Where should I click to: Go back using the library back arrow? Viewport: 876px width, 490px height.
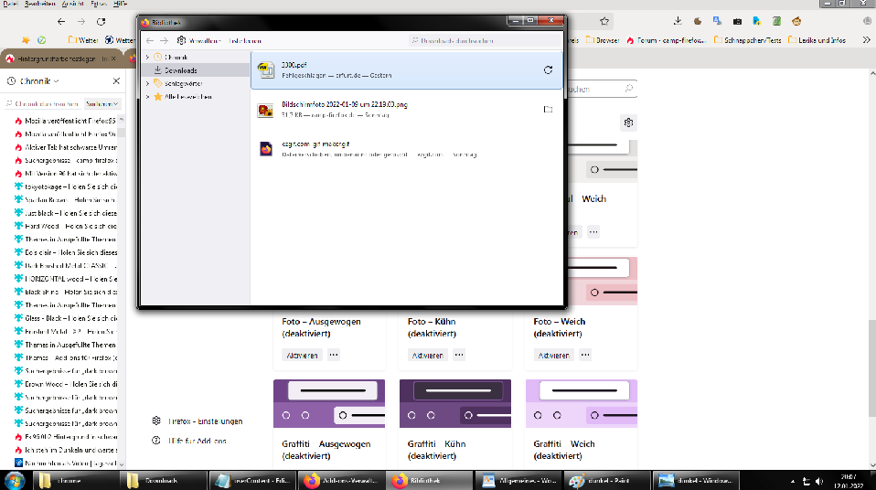pos(151,40)
